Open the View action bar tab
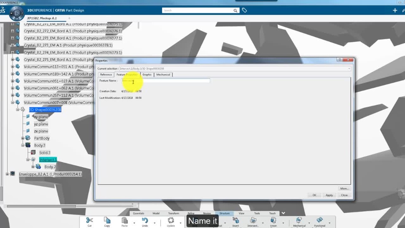 [241, 213]
